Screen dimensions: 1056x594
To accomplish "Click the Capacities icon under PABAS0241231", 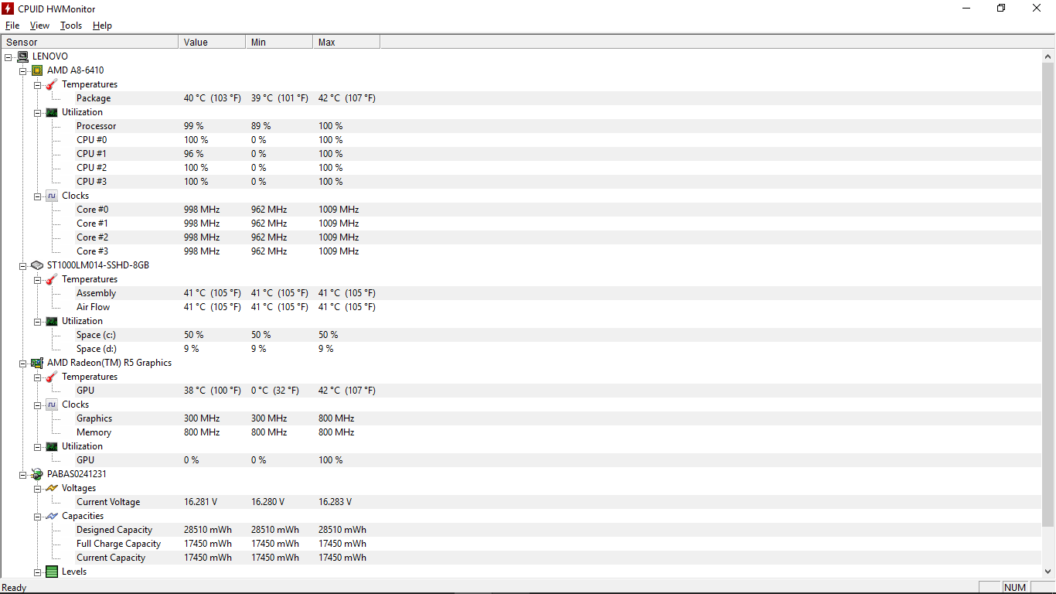I will point(52,516).
